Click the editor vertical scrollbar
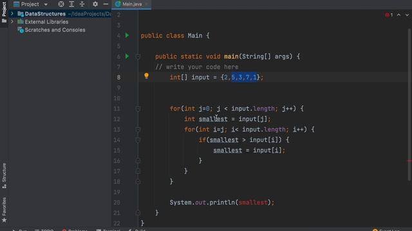This screenshot has width=412, height=231. pos(409,105)
